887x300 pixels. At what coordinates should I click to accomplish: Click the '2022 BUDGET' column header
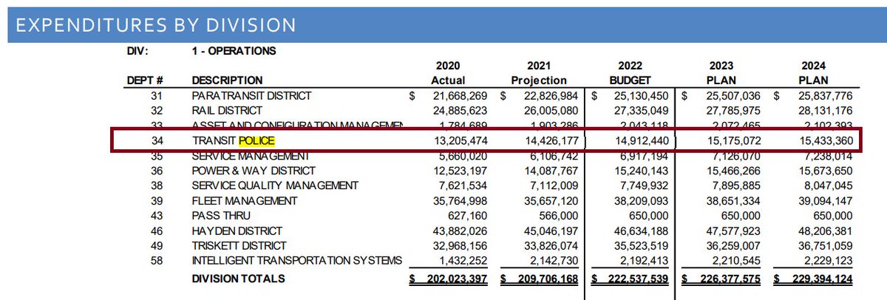(631, 73)
